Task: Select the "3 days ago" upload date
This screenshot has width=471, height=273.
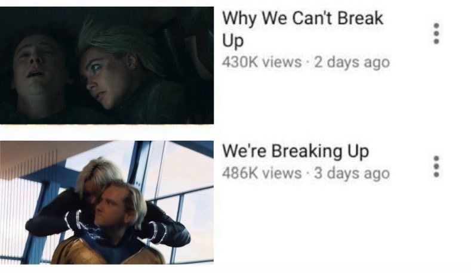Action: click(x=352, y=173)
